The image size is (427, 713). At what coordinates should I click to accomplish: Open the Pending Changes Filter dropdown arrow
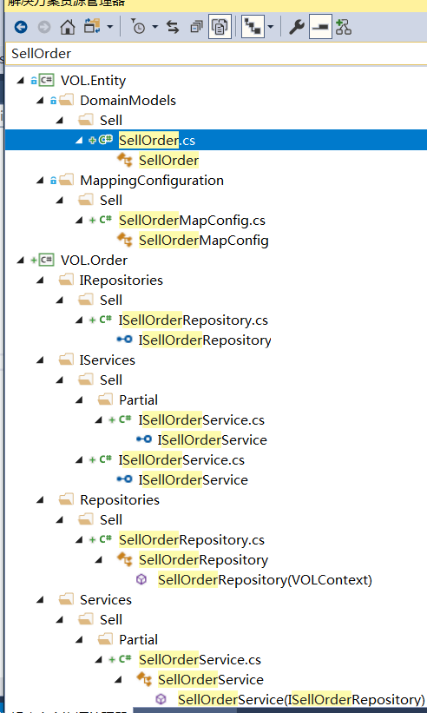coord(154,27)
